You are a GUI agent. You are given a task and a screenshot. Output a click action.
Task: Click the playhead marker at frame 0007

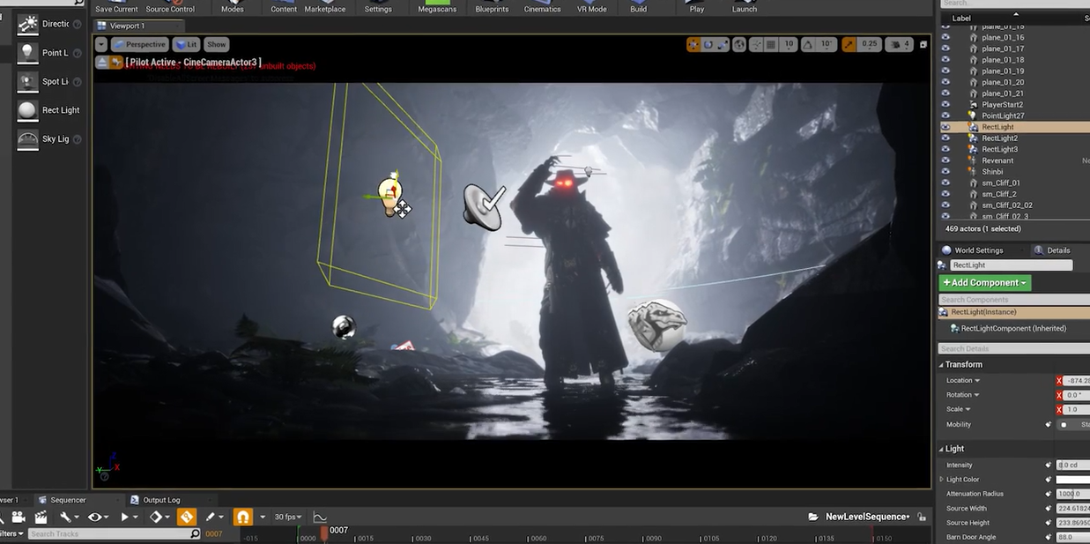click(323, 533)
